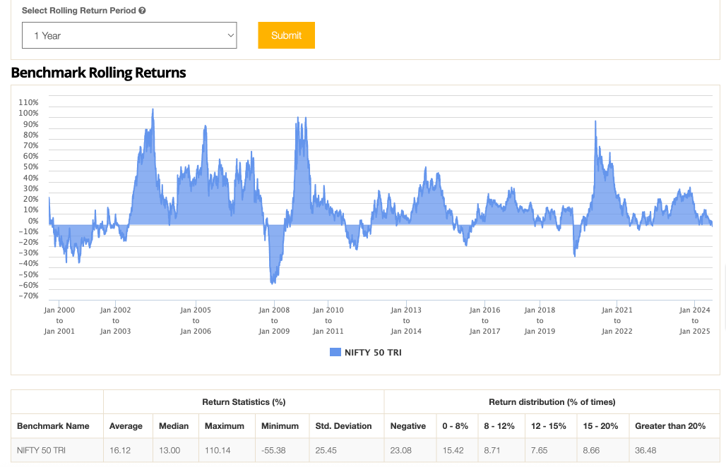Click the Return distribution (% of times) header
The width and height of the screenshot is (726, 467).
tap(552, 402)
